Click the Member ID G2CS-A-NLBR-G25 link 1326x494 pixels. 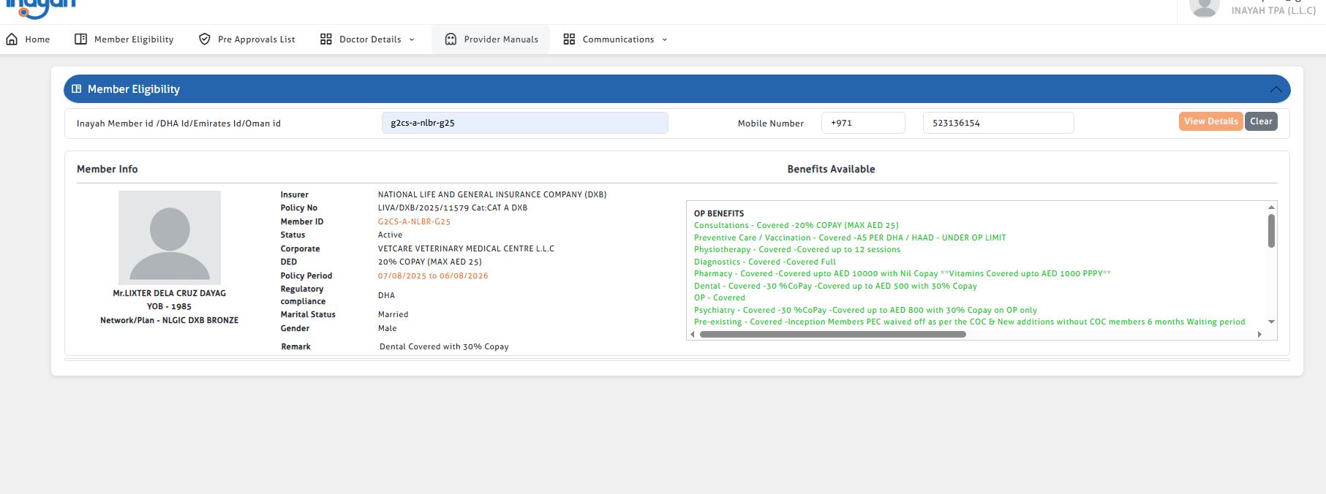click(x=414, y=221)
